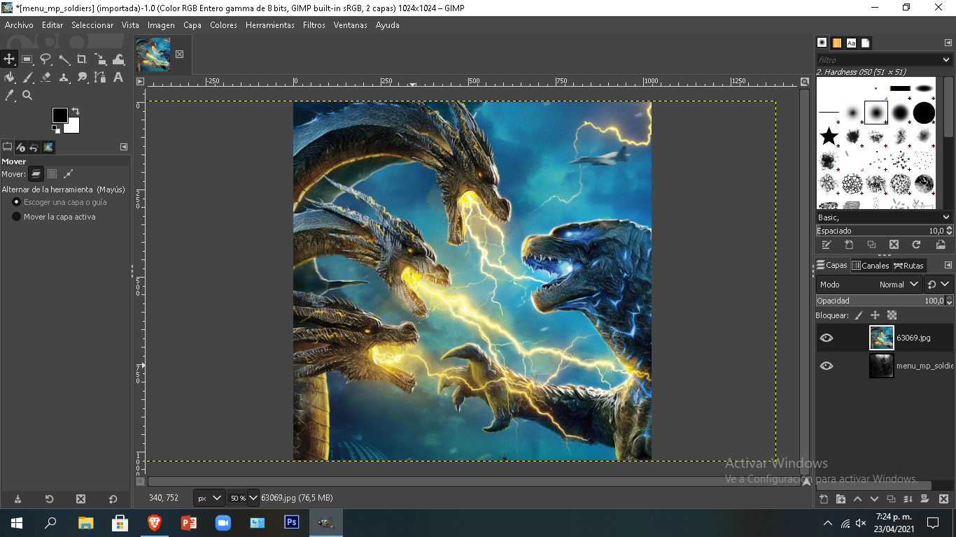This screenshot has height=537, width=956.
Task: Close the image tab with X button
Action: coord(179,54)
